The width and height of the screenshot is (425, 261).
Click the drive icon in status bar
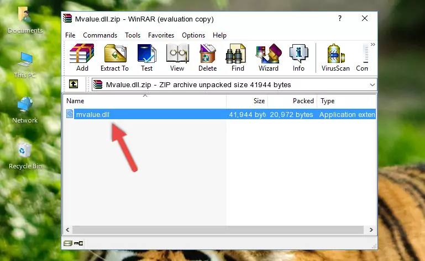coord(68,243)
